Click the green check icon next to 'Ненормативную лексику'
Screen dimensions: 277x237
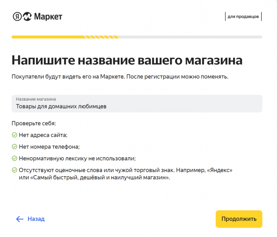coord(14,158)
